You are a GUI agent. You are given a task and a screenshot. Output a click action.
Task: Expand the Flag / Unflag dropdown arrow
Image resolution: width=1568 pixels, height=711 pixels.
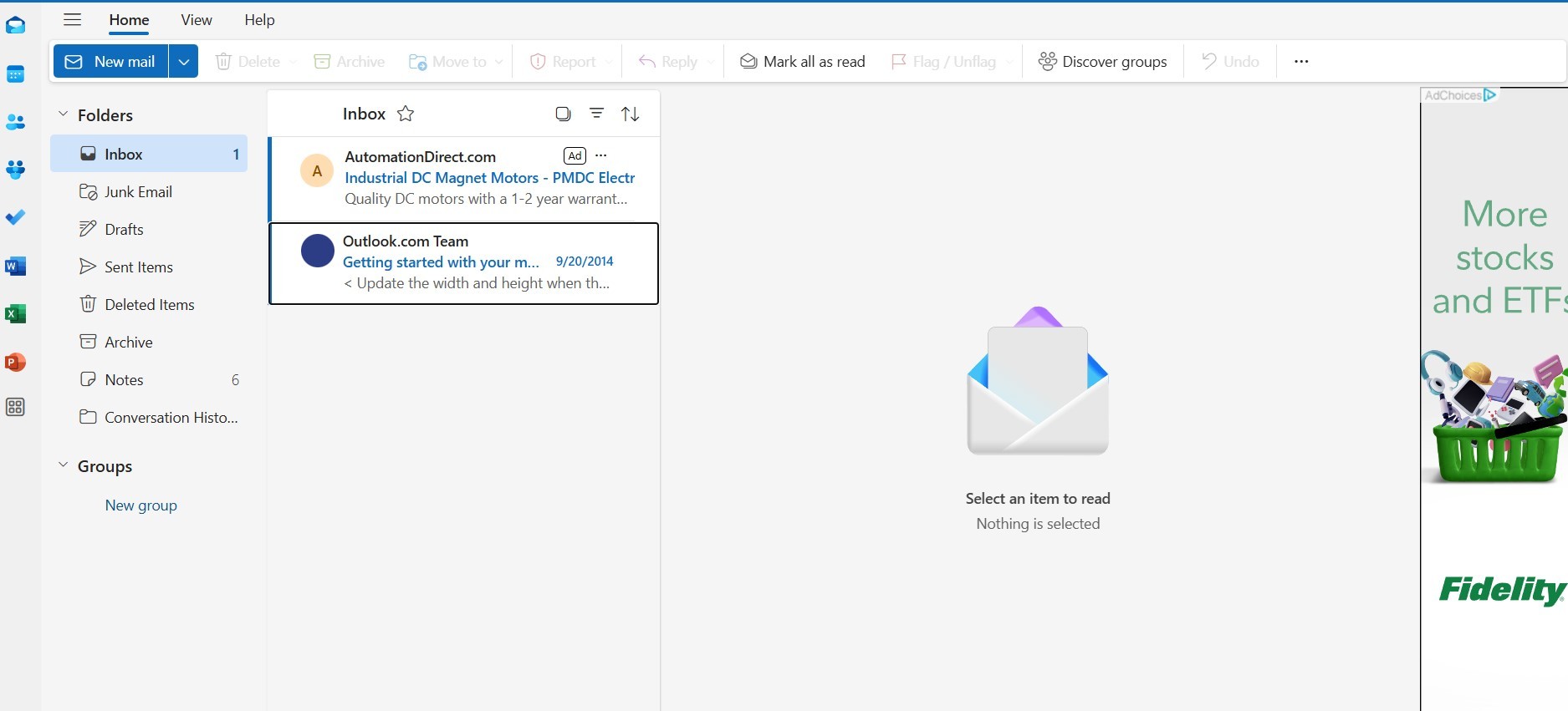pyautogui.click(x=1009, y=62)
